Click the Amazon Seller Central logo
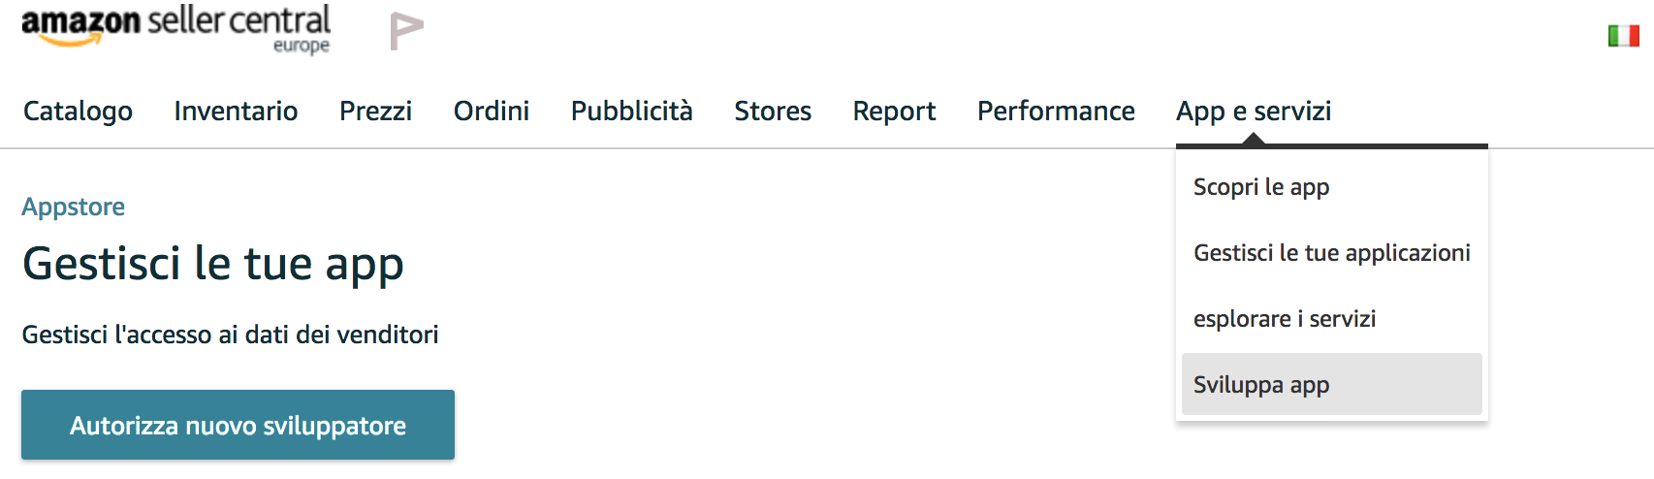 click(x=175, y=29)
